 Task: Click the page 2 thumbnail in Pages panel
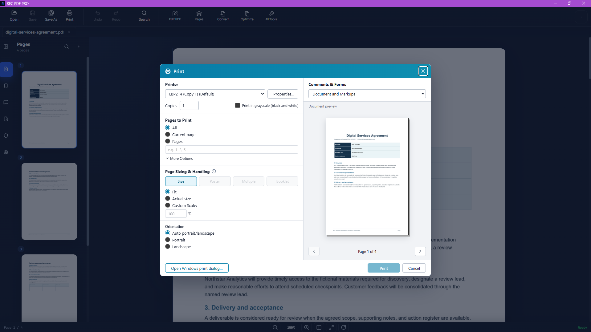tap(49, 201)
